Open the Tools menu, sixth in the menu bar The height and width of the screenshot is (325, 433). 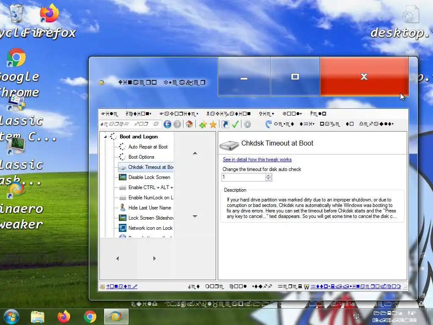click(x=292, y=113)
